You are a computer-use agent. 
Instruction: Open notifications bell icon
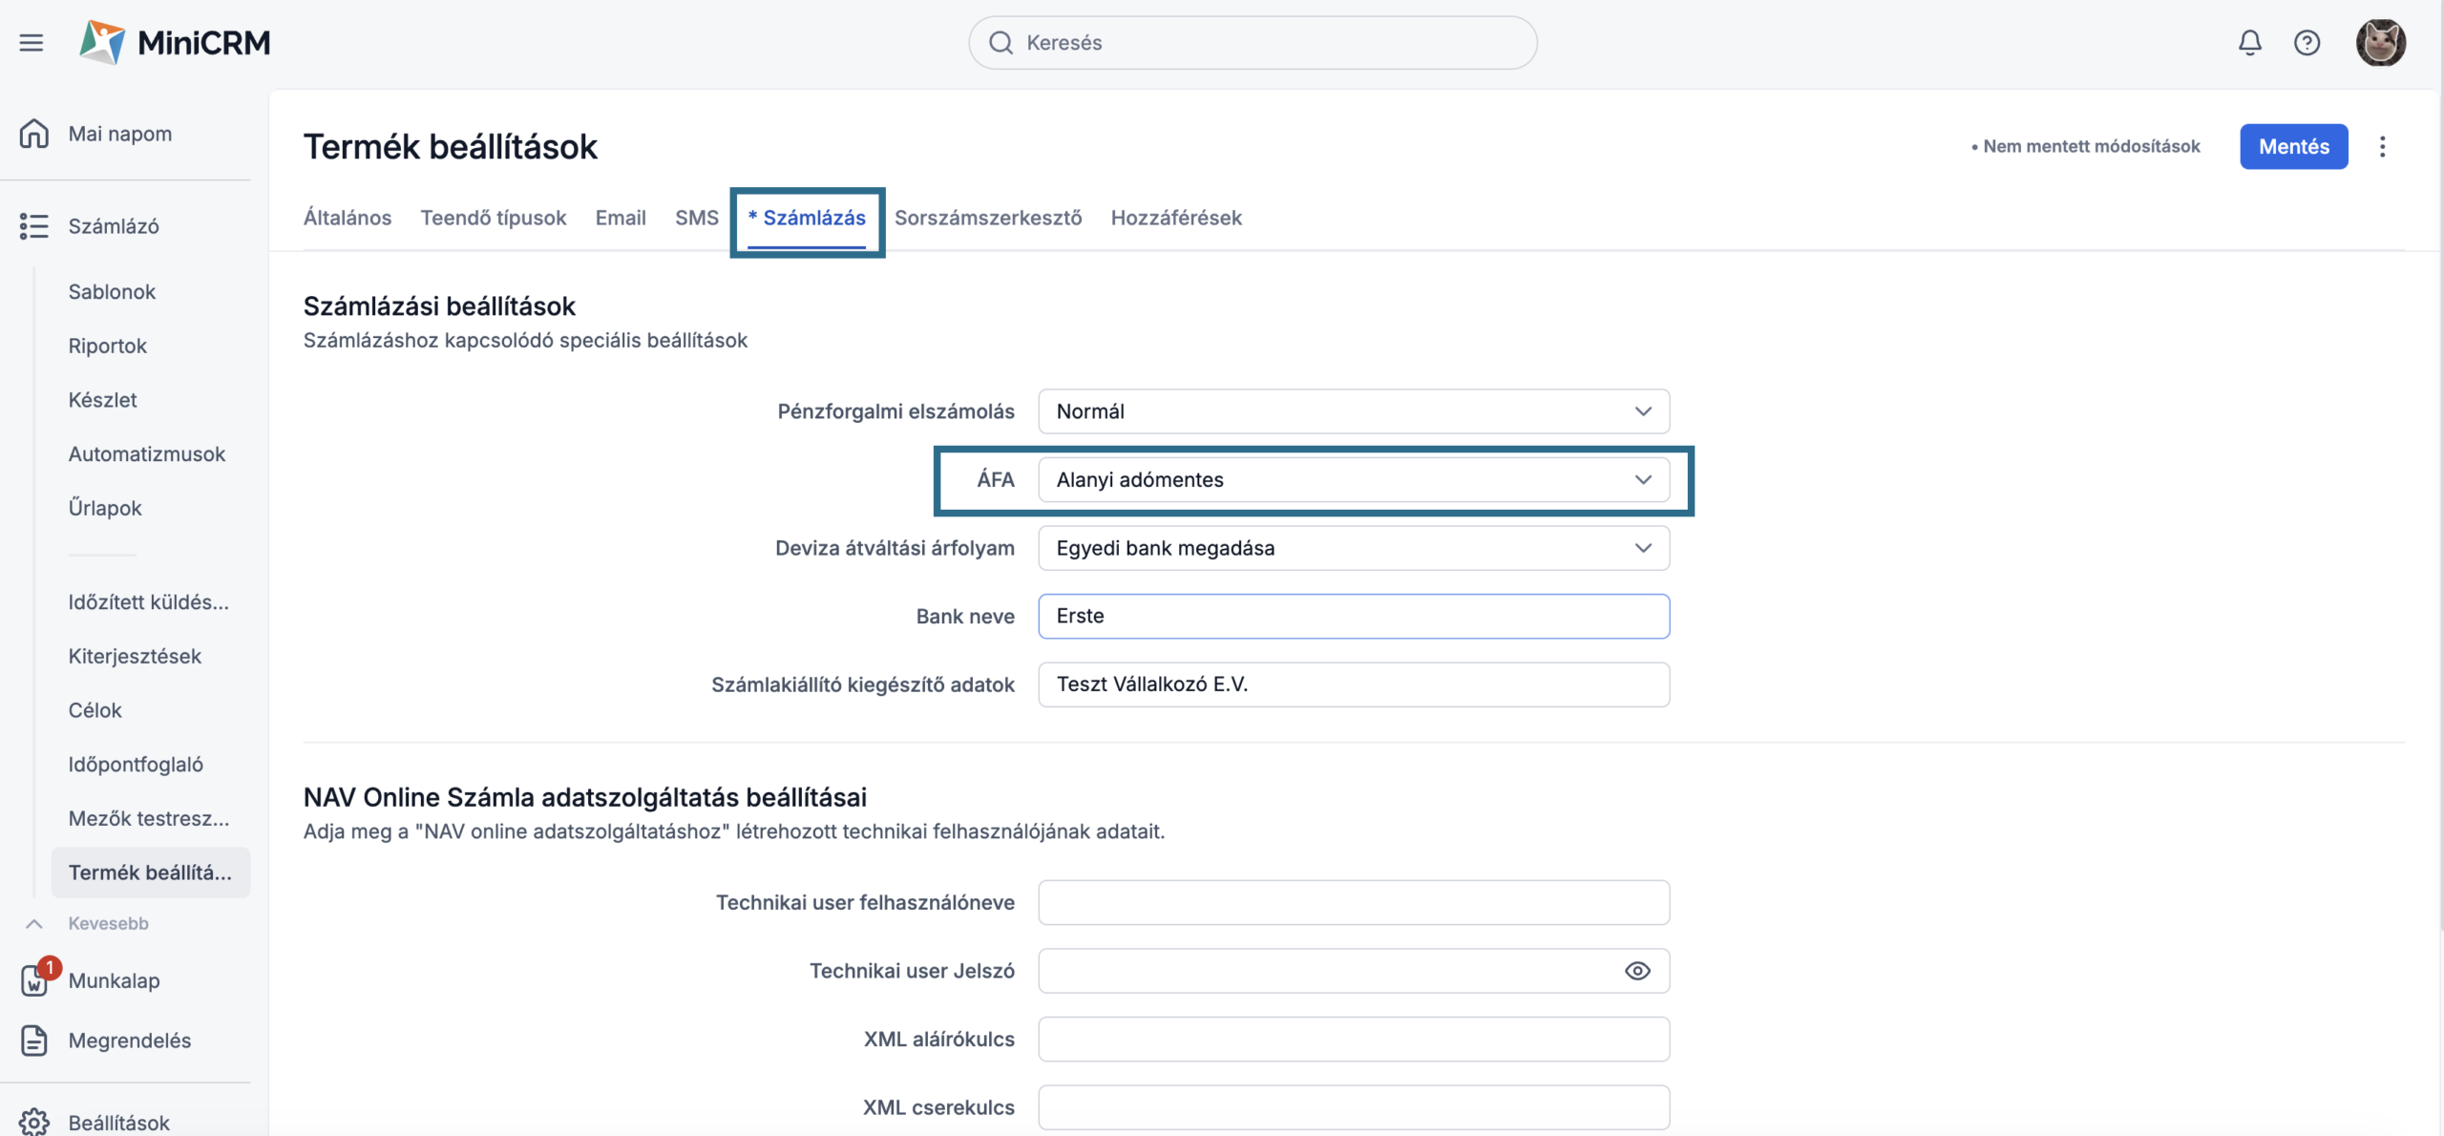click(2249, 42)
